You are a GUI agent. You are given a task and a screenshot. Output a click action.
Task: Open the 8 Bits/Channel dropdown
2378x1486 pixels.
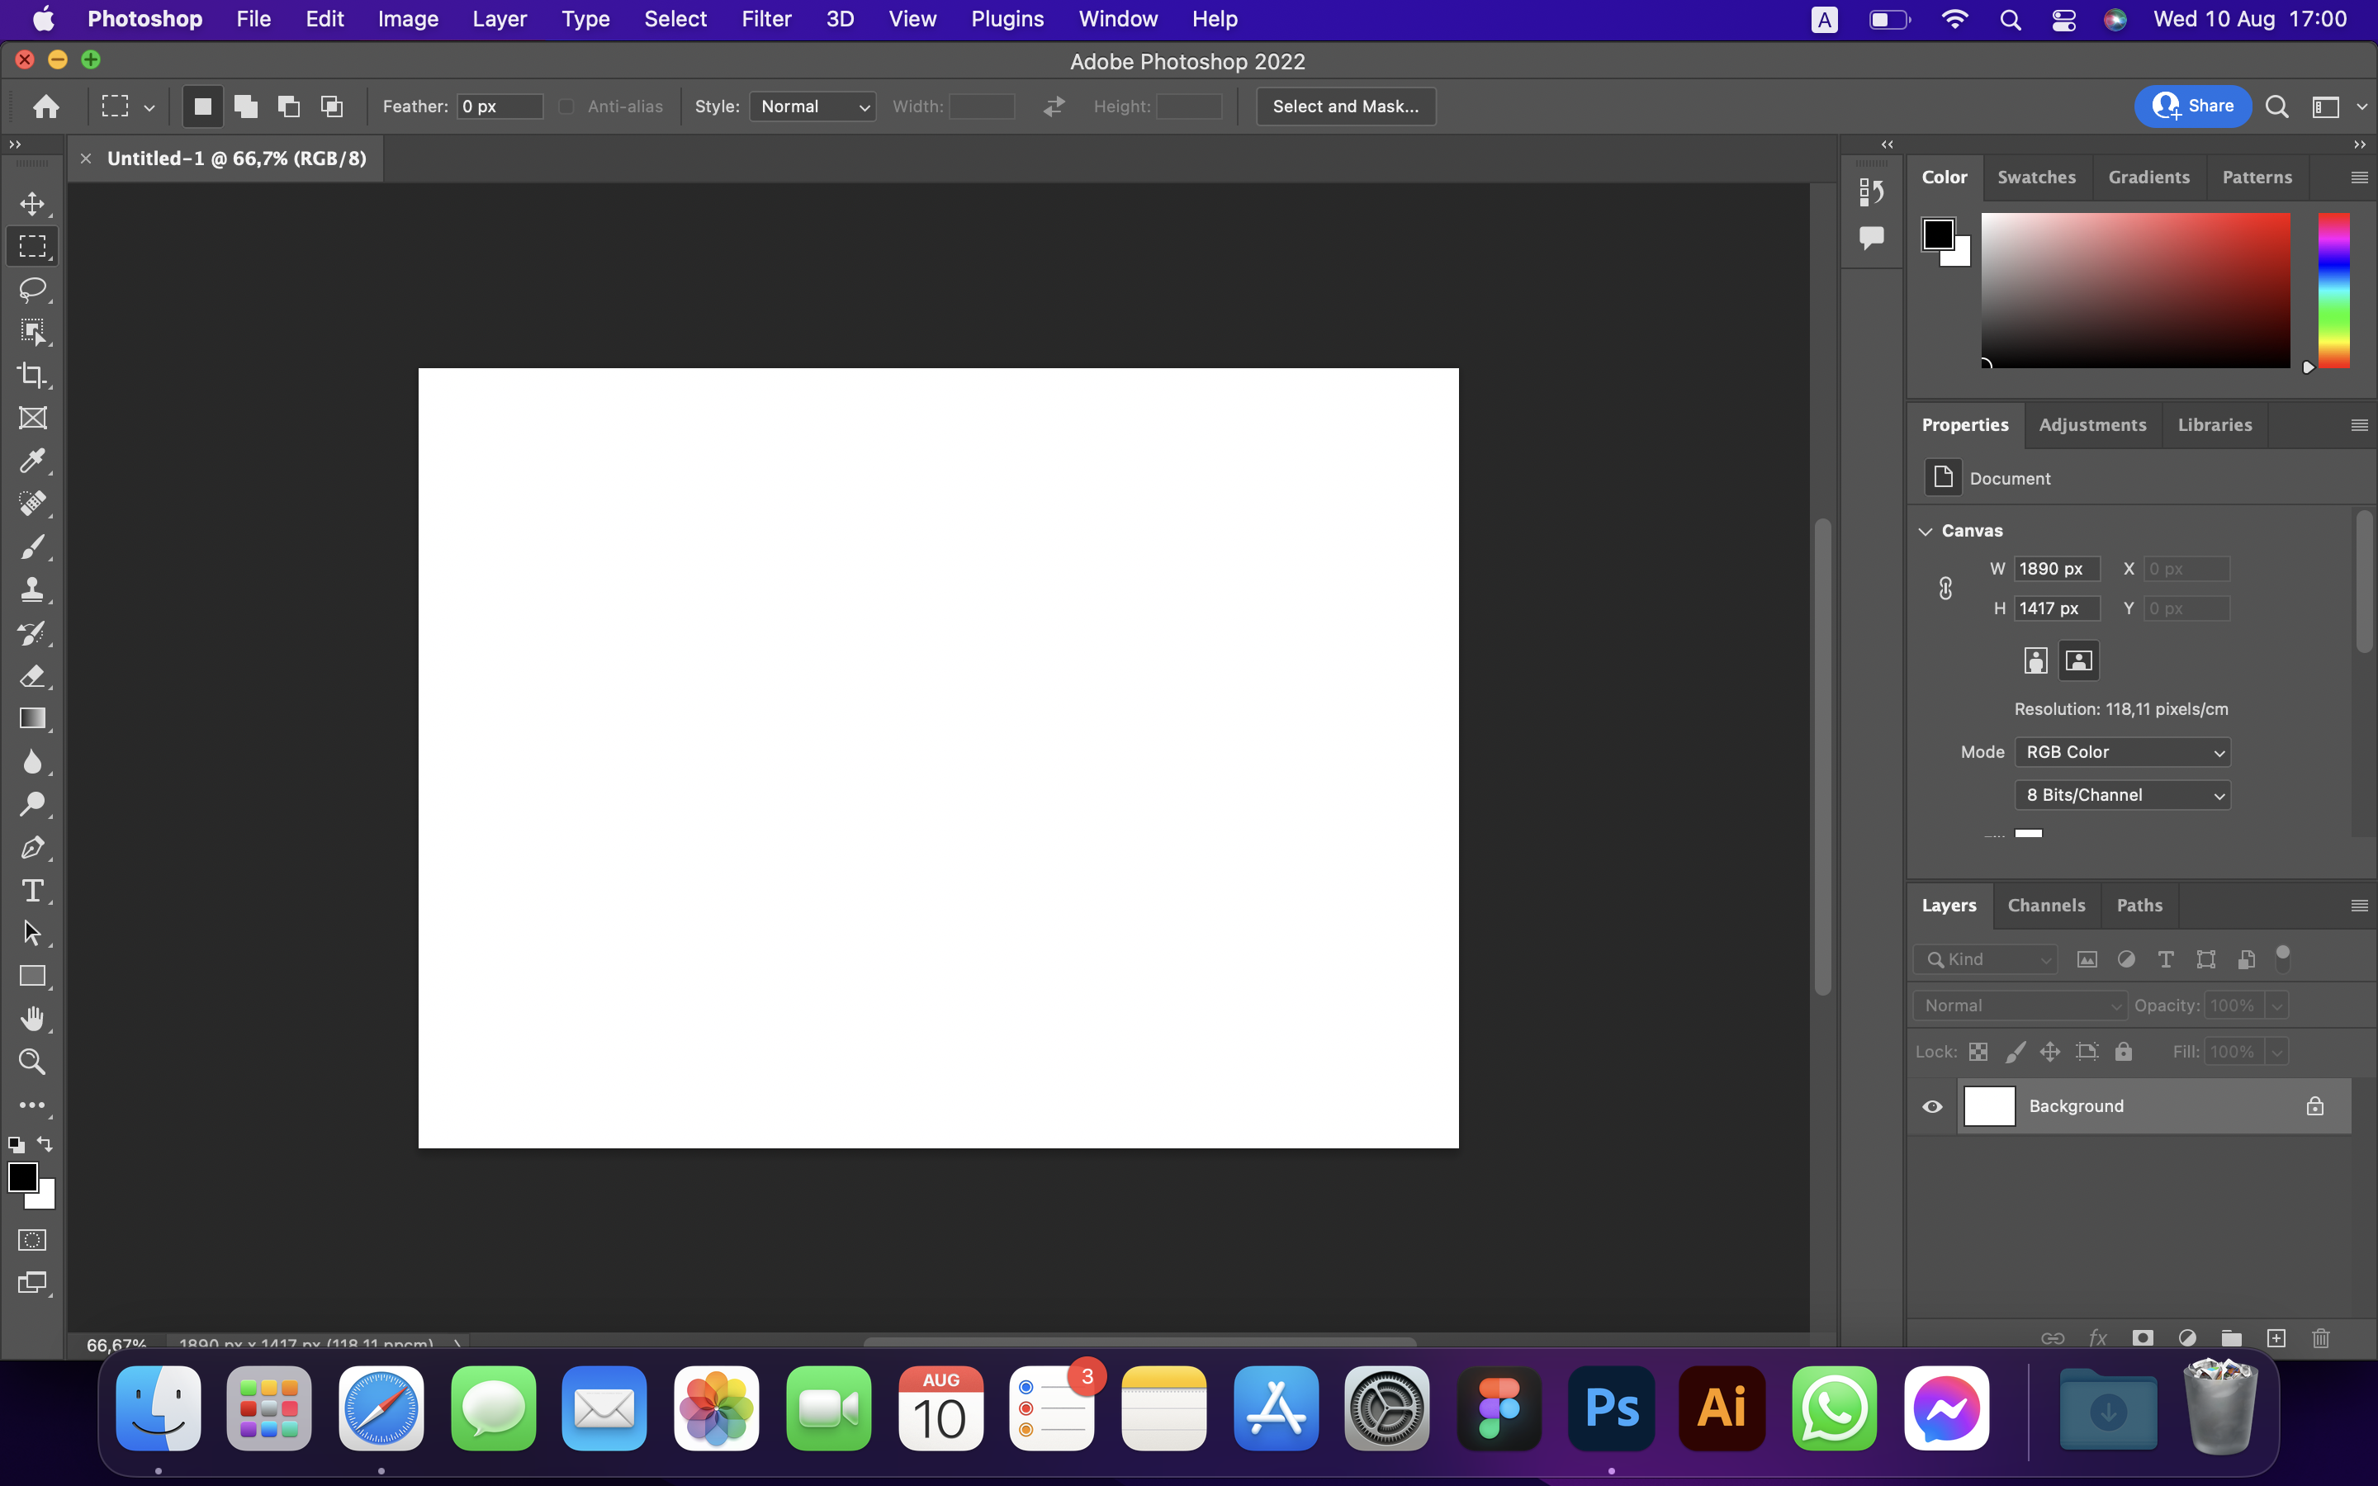pos(2121,794)
